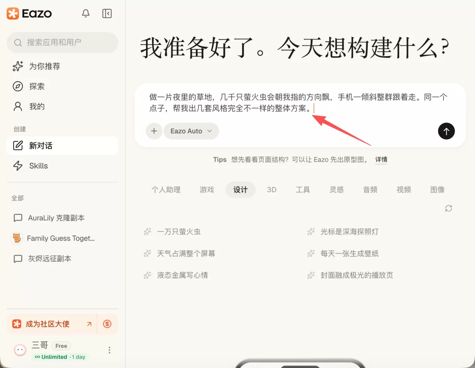
Task: Click chat icon beside 灰烬远征副本
Action: (18, 259)
